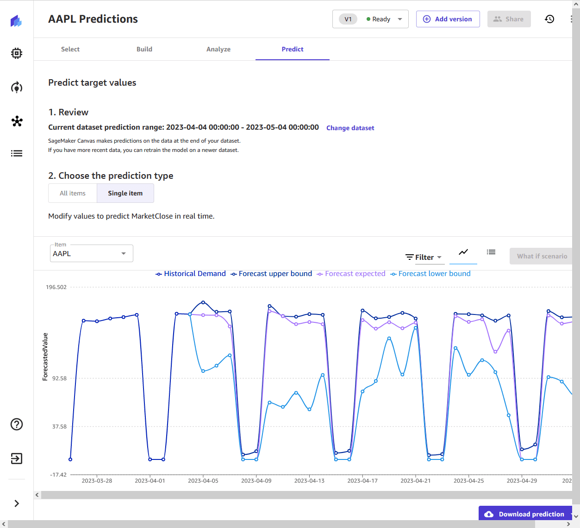Click the Download prediction button
Viewport: 580px width, 528px height.
pyautogui.click(x=525, y=514)
